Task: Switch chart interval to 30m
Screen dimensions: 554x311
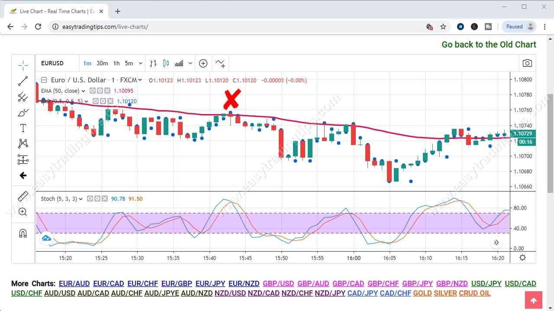Action: tap(102, 63)
